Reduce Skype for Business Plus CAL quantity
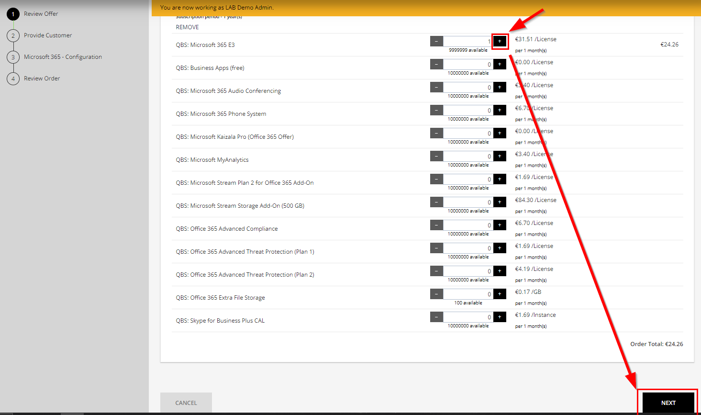701x415 pixels. (436, 317)
